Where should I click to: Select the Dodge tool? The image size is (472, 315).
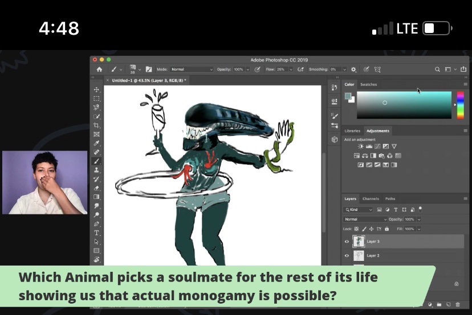point(96,215)
